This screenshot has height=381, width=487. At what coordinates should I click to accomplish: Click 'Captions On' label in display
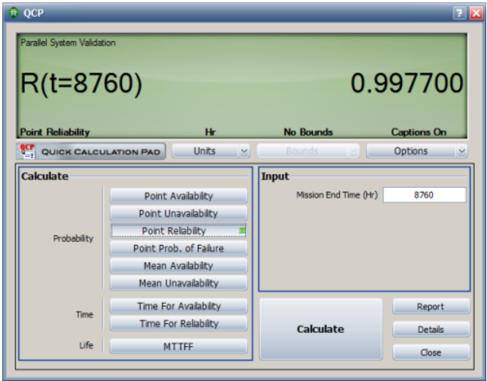pos(419,132)
